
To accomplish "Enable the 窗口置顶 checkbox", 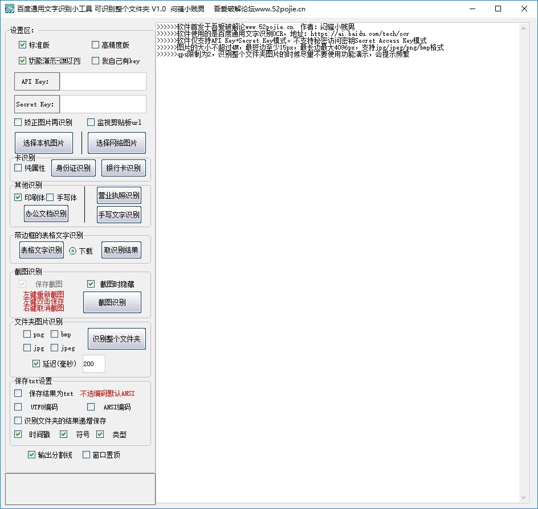I will [87, 454].
